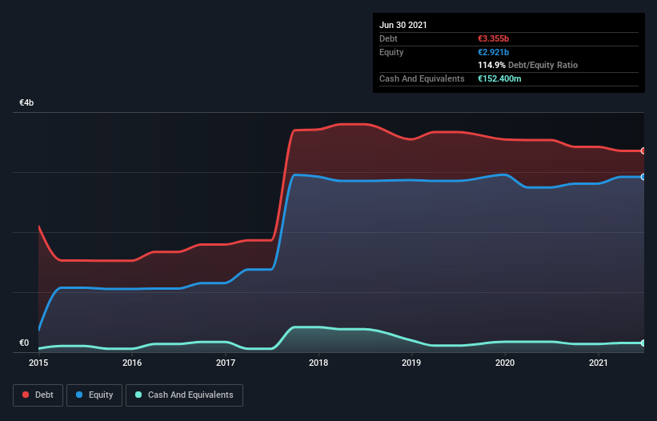Click the 2017 x-axis label
The width and height of the screenshot is (657, 421).
click(x=226, y=363)
